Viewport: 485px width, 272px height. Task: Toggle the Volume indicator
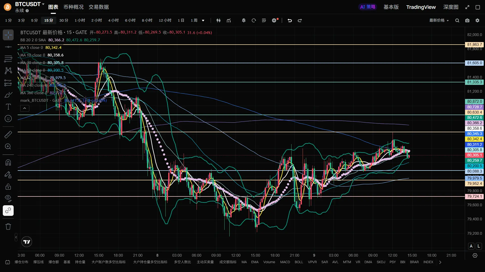coord(269,262)
